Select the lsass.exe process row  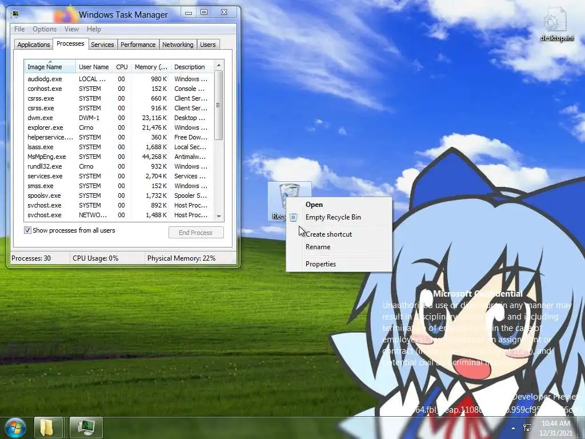pyautogui.click(x=119, y=147)
